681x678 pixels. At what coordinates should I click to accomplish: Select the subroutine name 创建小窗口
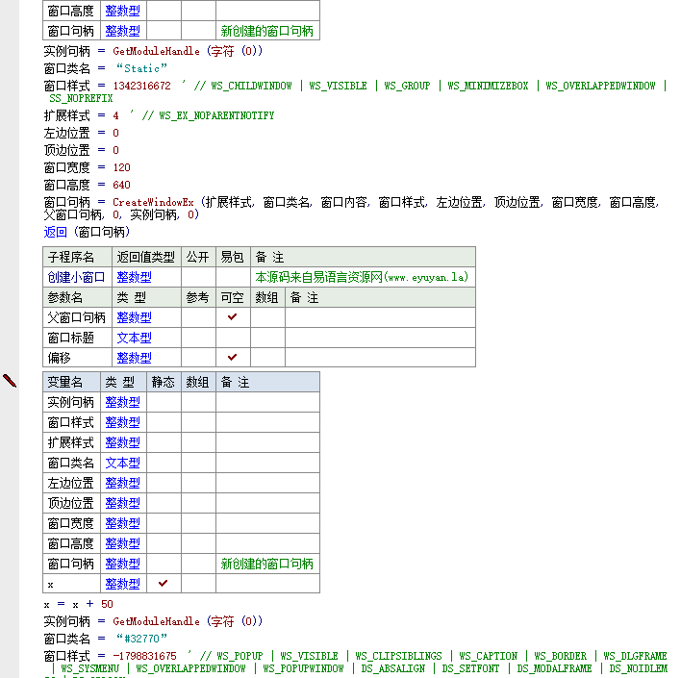76,277
